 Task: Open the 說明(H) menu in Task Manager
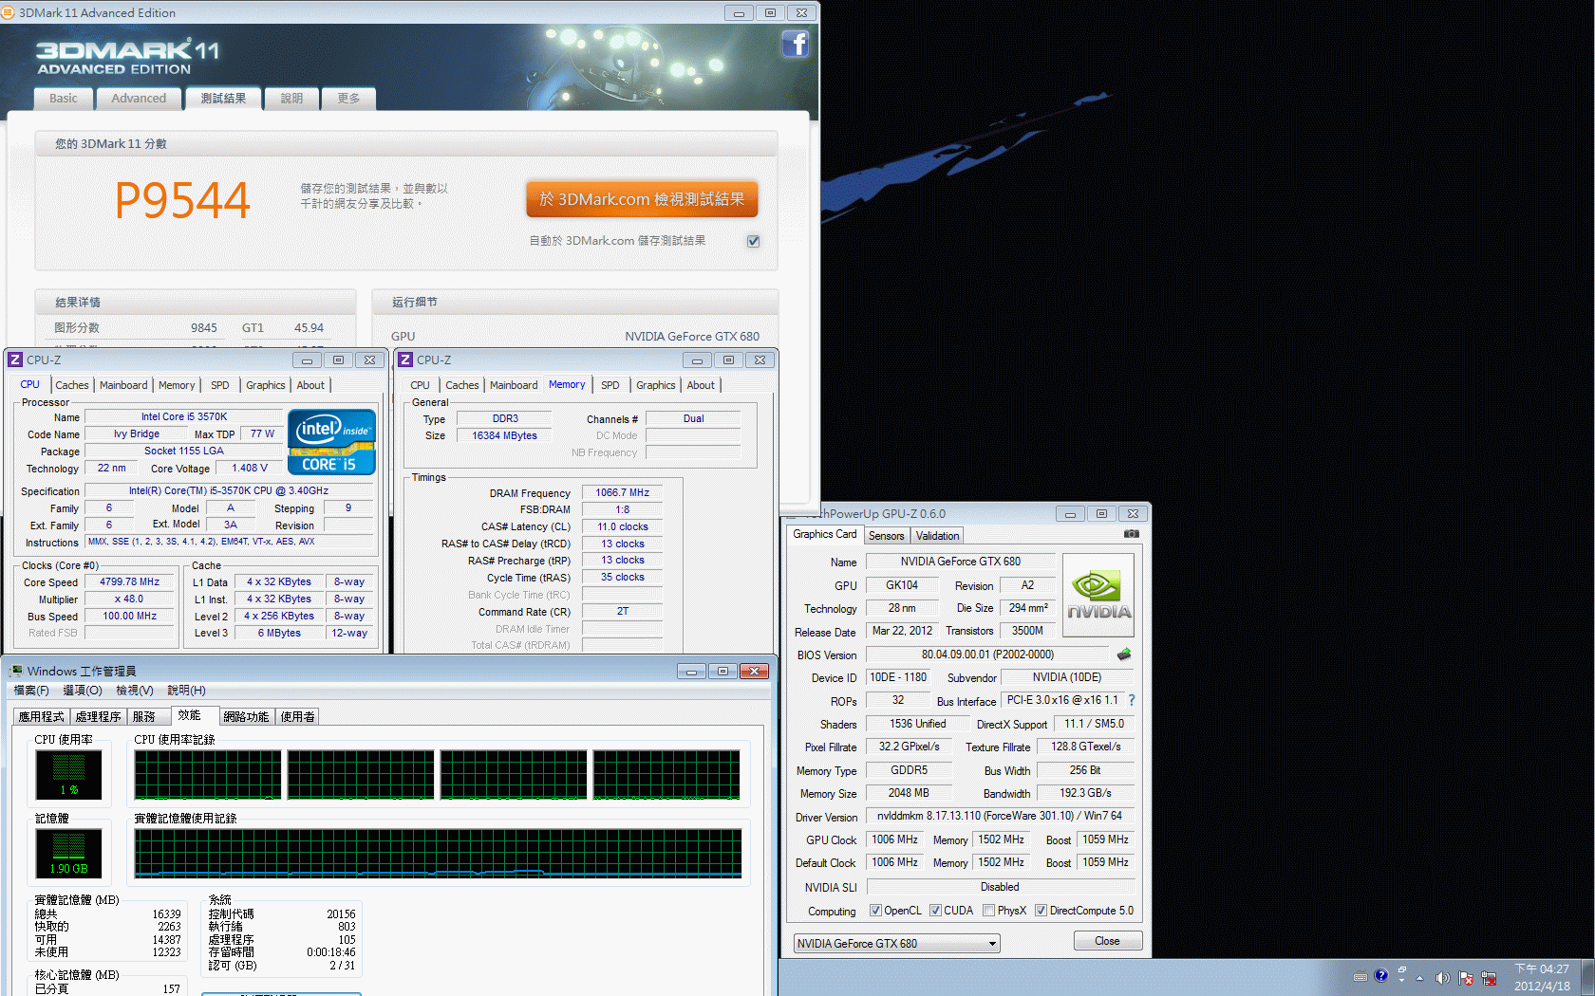186,691
